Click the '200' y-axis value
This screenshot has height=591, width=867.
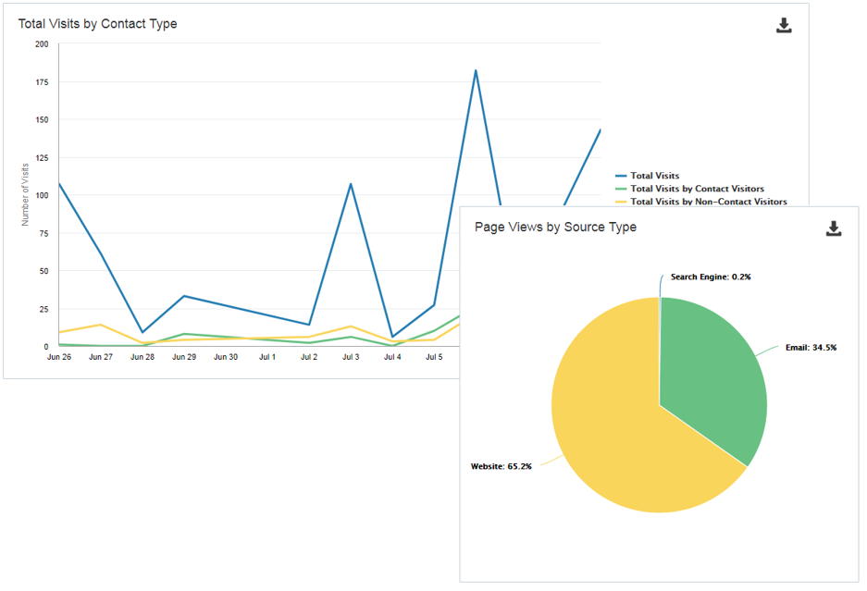click(42, 44)
